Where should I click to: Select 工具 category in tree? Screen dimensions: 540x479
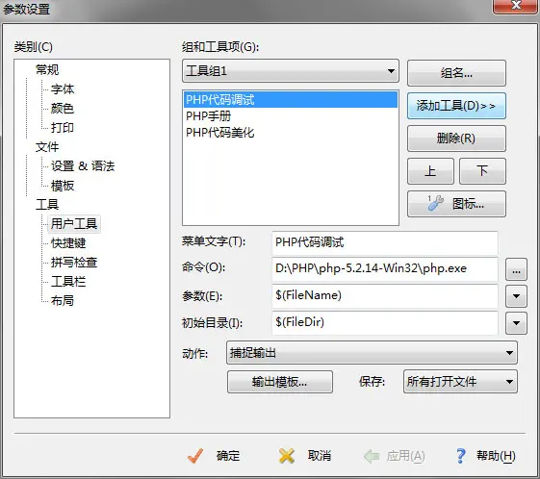tap(47, 205)
